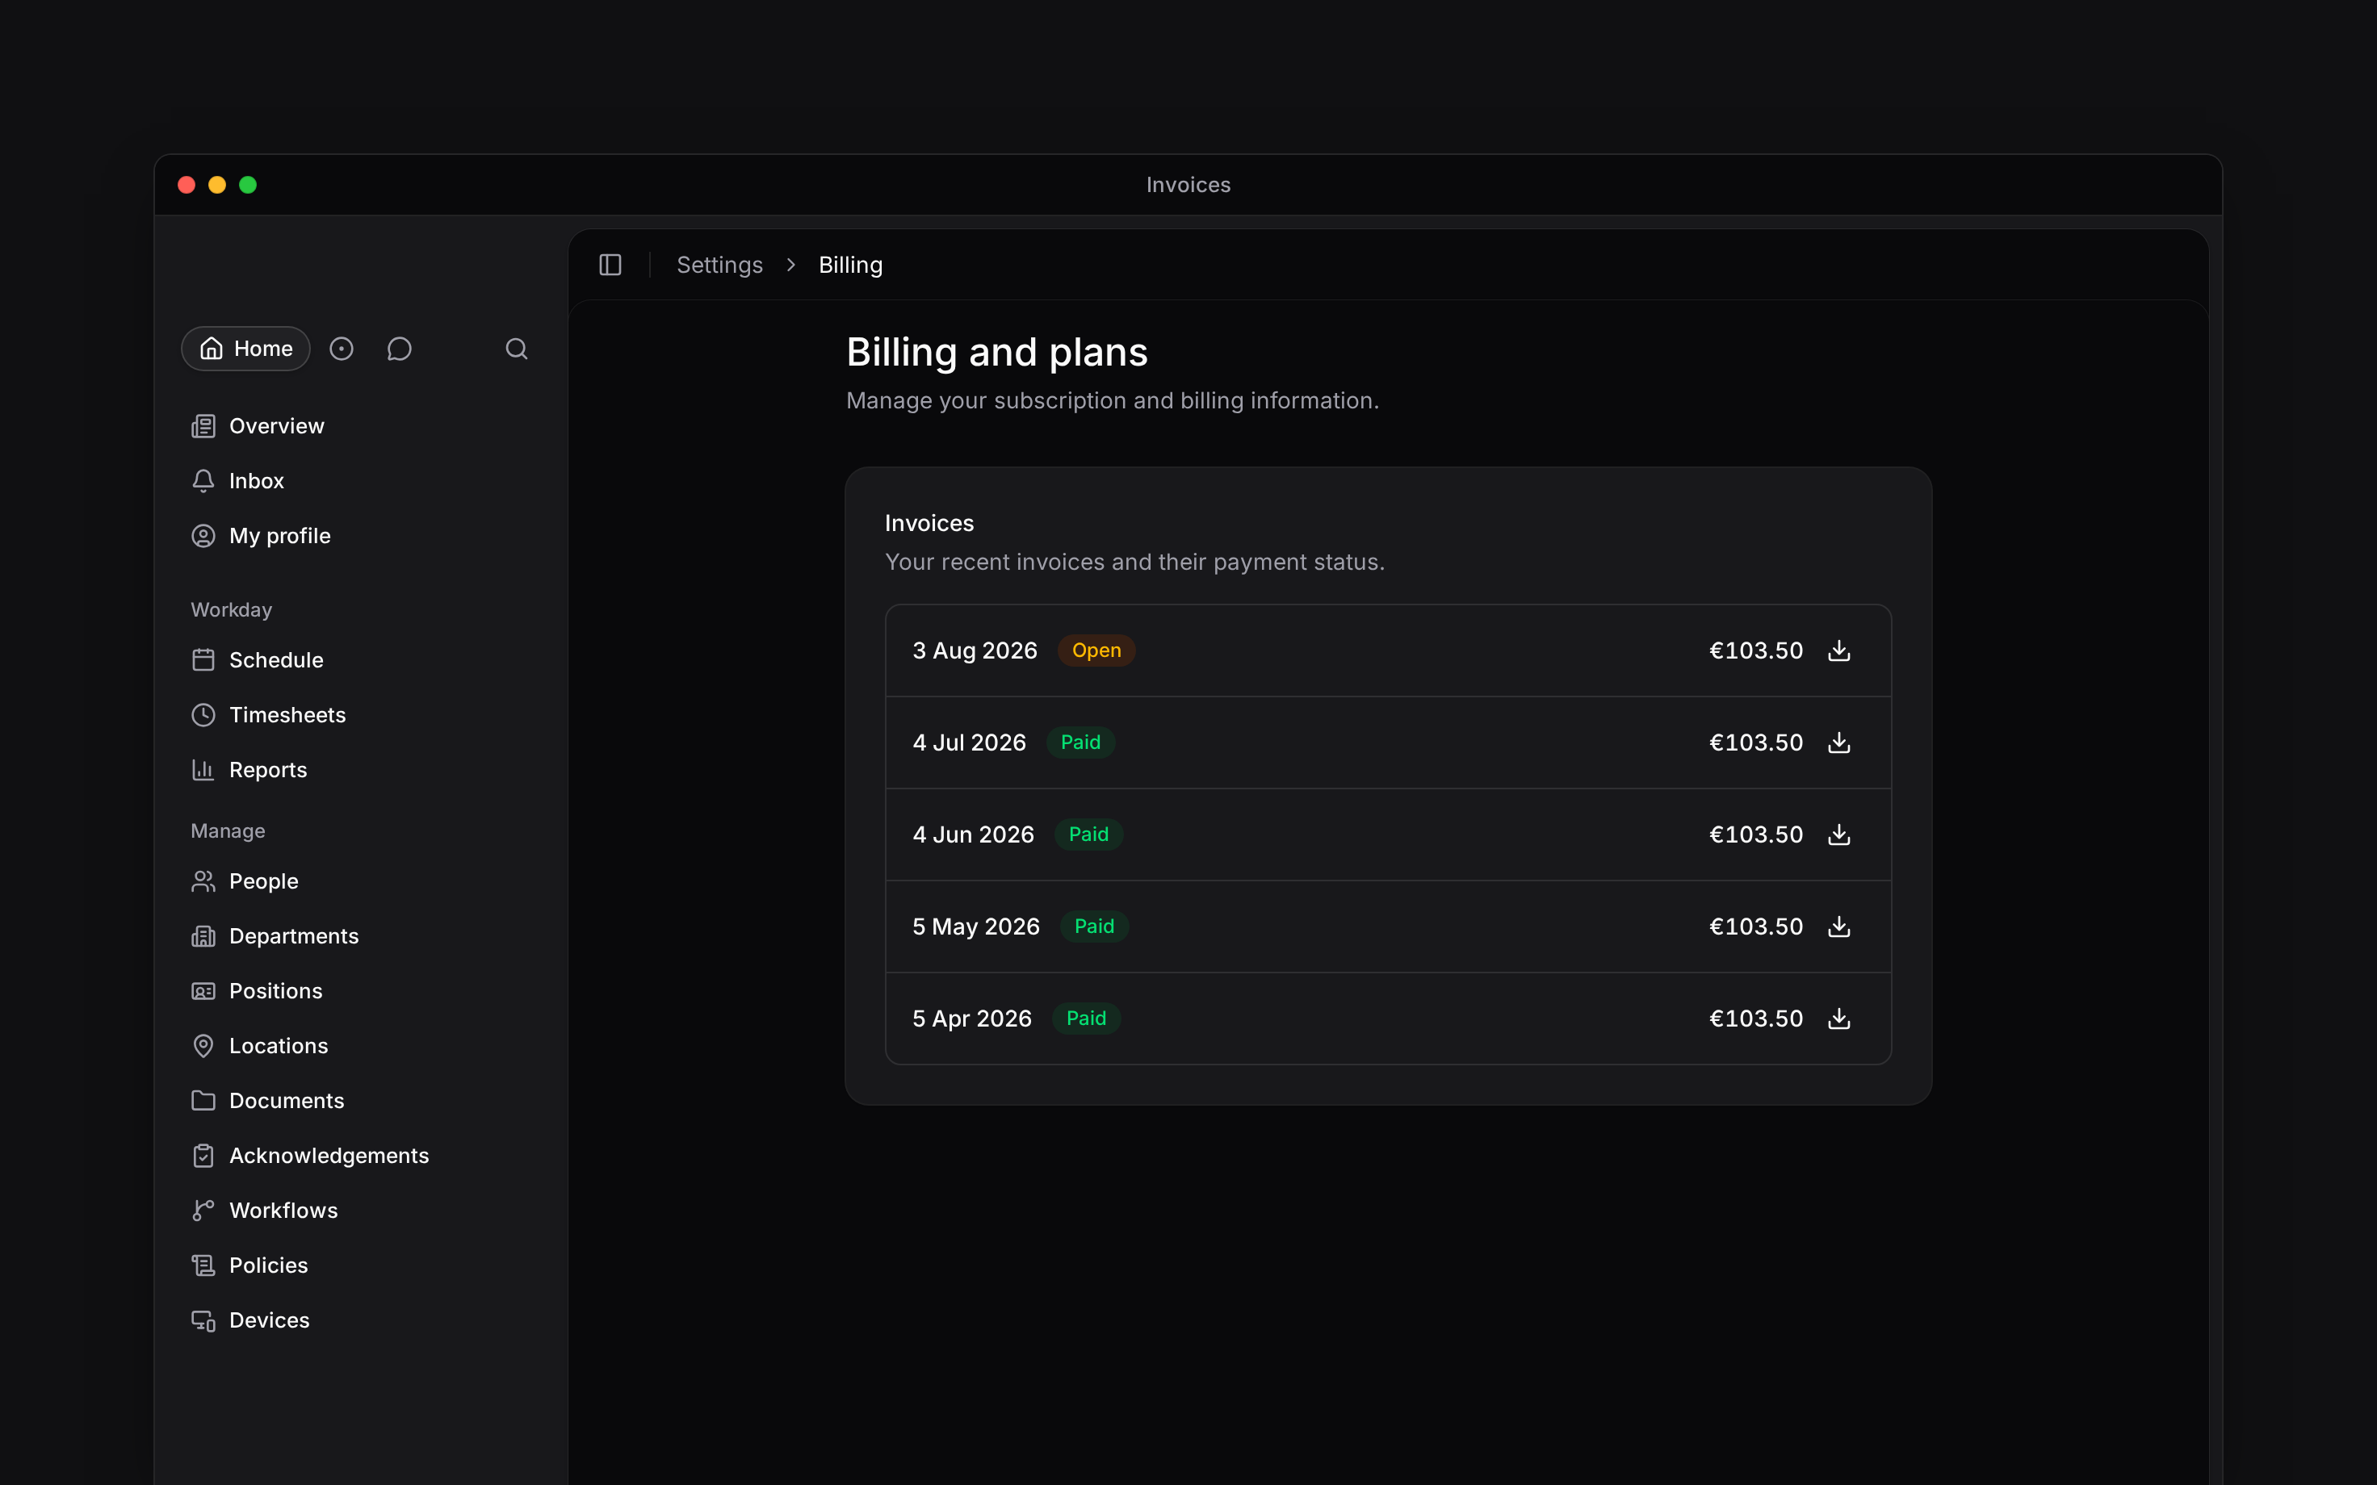Navigate to People
Image resolution: width=2377 pixels, height=1485 pixels.
(245, 881)
